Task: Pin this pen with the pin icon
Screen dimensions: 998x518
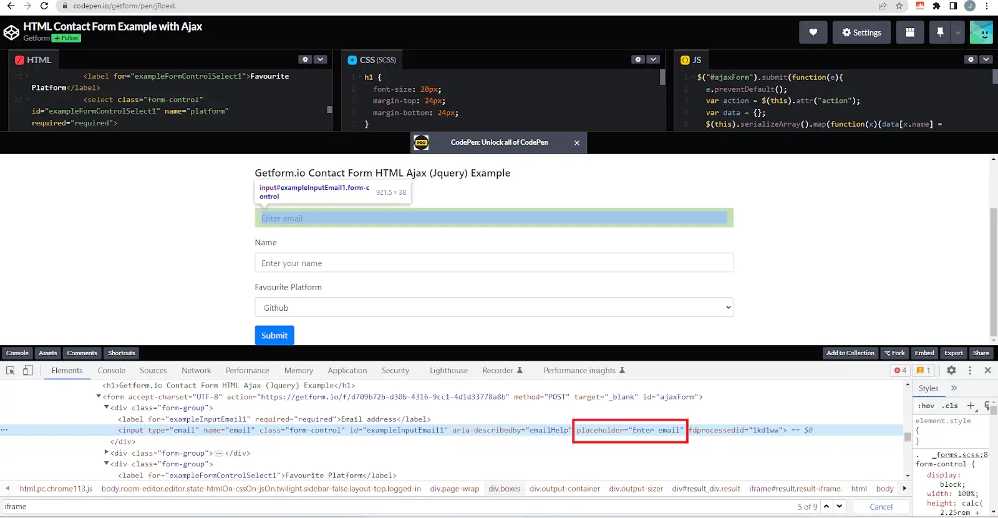Action: coord(940,32)
